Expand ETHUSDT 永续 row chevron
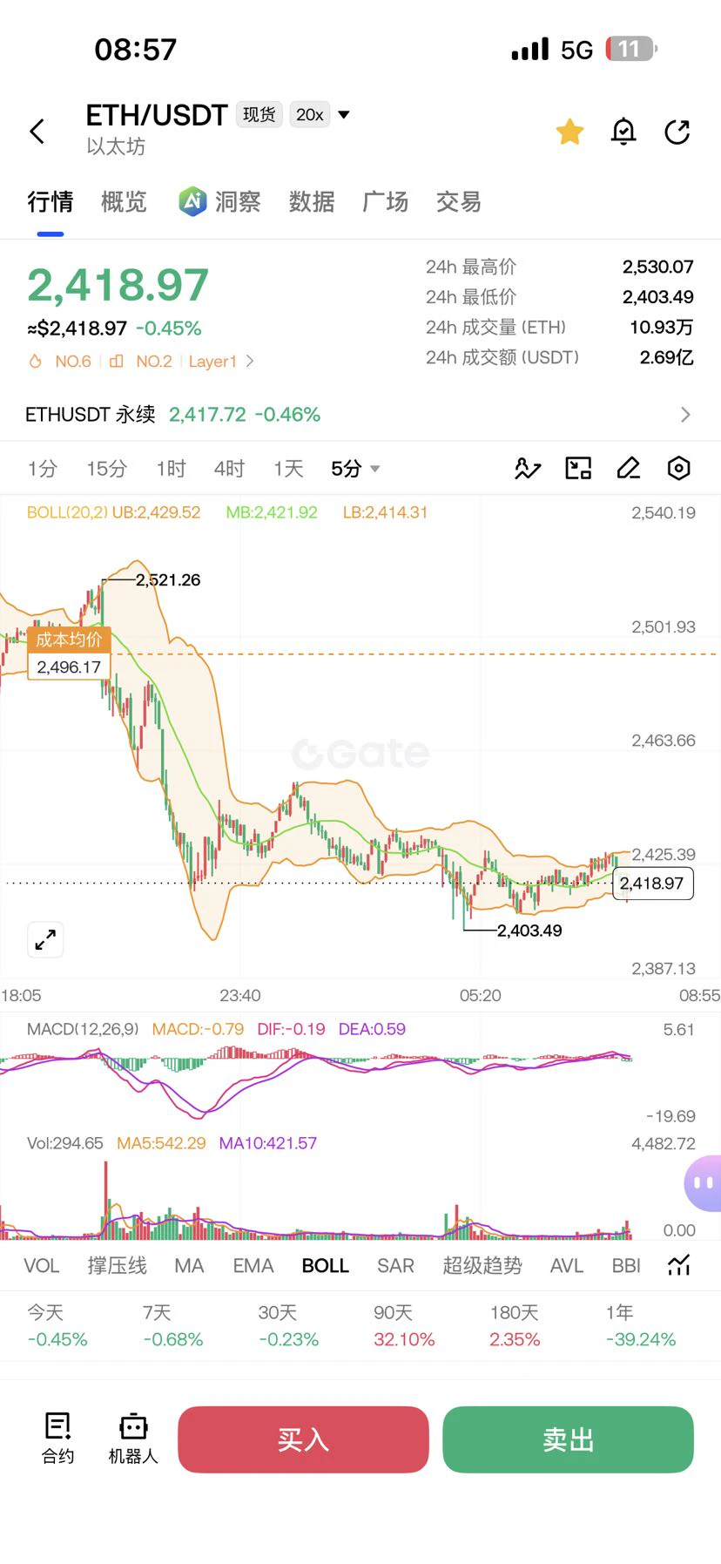This screenshot has height=1564, width=721. pos(685,415)
